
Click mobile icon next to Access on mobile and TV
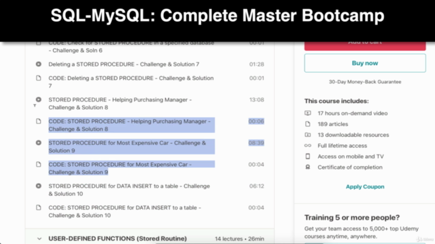coord(308,157)
